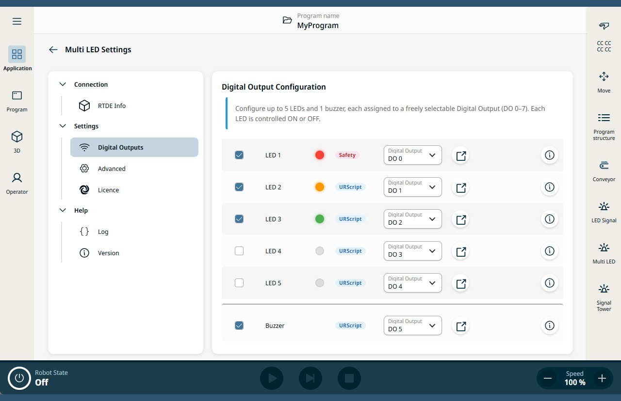Open the Licence menu item
The height and width of the screenshot is (401, 621).
click(108, 190)
